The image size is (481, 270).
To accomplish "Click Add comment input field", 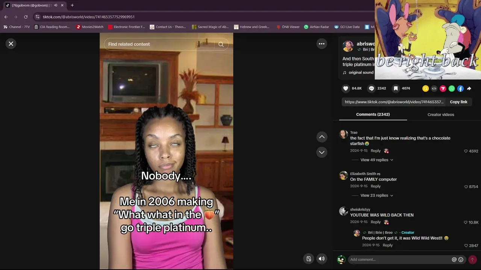I will click(x=399, y=259).
